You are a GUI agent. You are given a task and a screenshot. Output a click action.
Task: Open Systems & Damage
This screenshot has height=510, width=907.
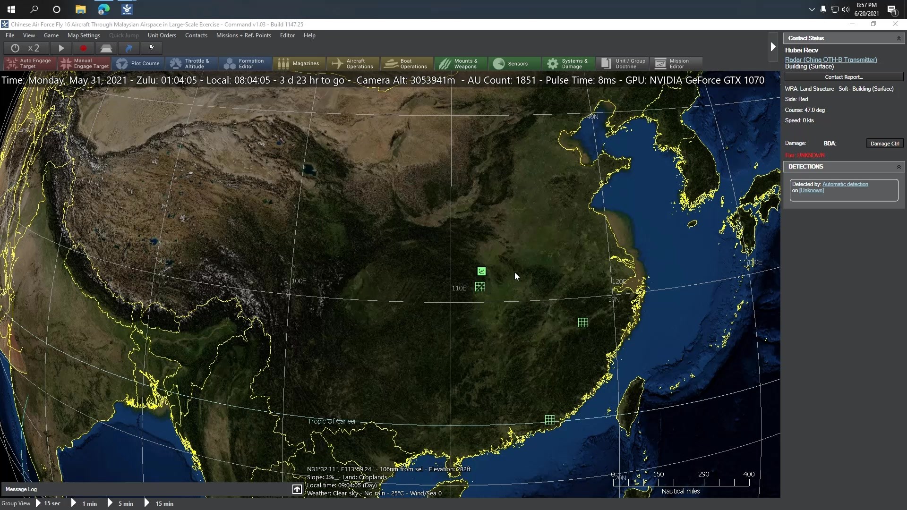coord(569,64)
